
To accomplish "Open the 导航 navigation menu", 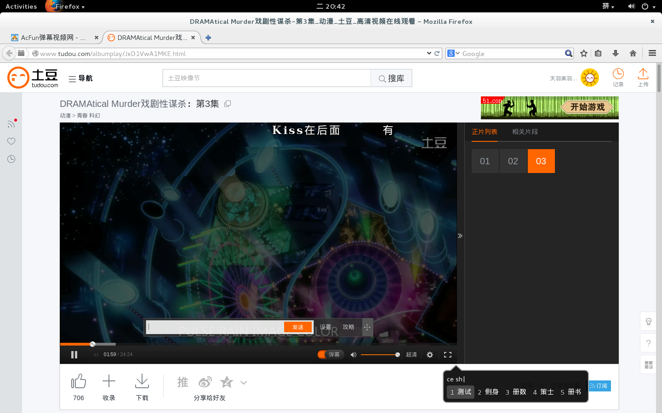I will pyautogui.click(x=80, y=78).
